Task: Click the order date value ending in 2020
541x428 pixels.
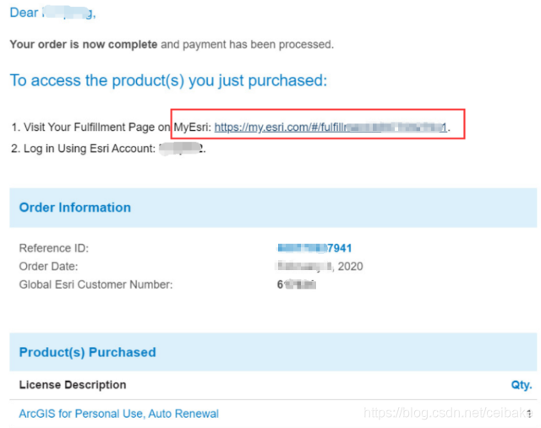Action: point(320,267)
